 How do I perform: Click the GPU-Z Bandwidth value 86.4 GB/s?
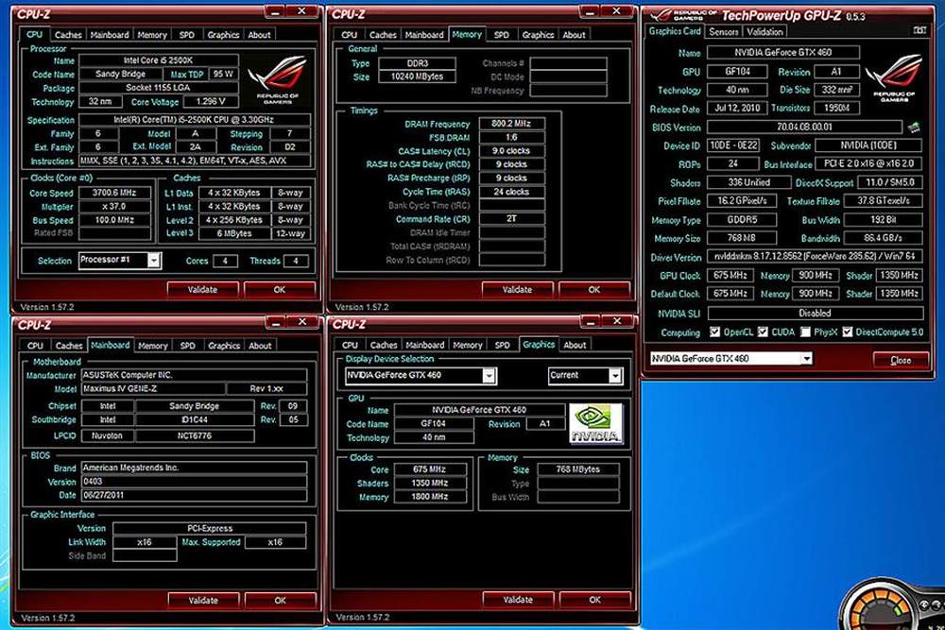pyautogui.click(x=883, y=238)
